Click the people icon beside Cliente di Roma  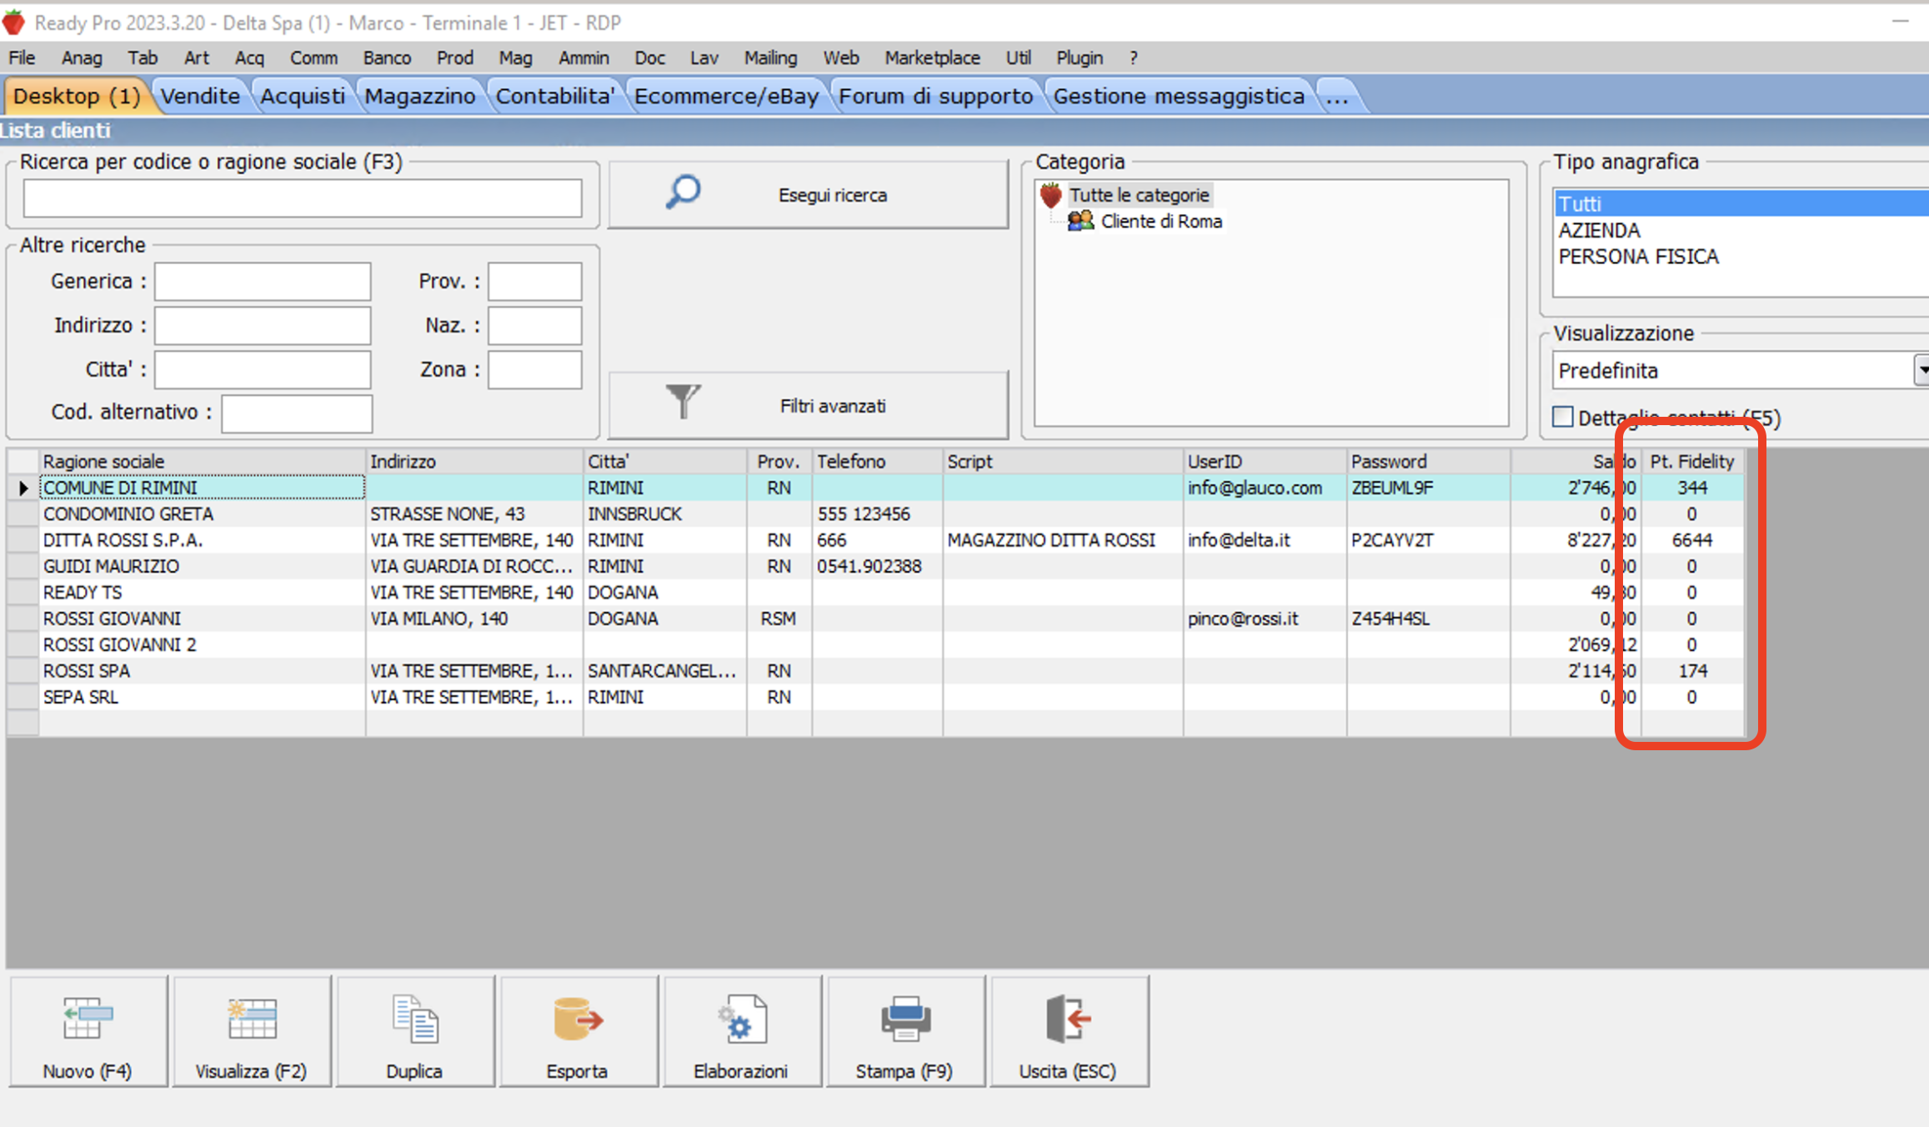(x=1080, y=221)
